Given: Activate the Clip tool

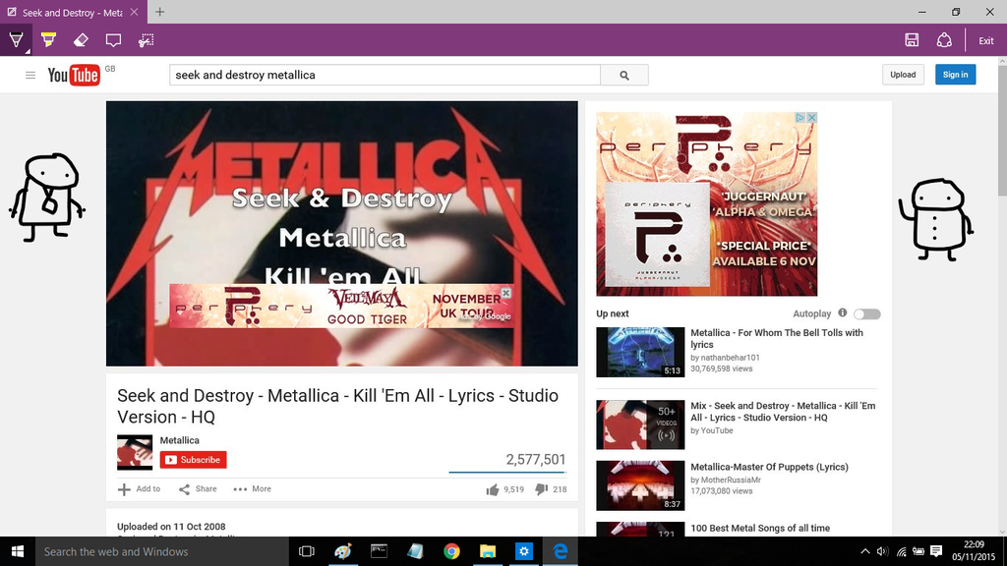Looking at the screenshot, I should coord(146,40).
